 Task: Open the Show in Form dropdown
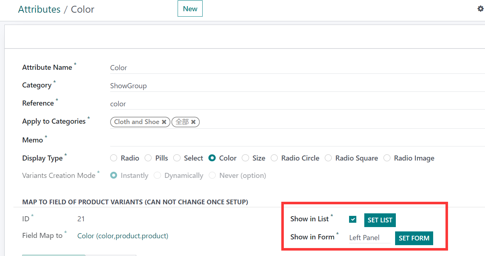coord(369,238)
